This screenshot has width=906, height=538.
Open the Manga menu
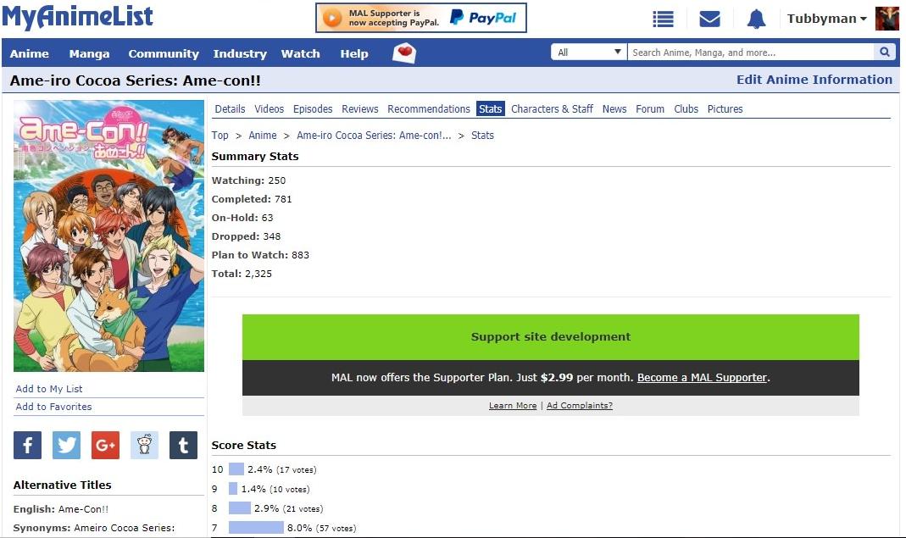click(x=90, y=53)
